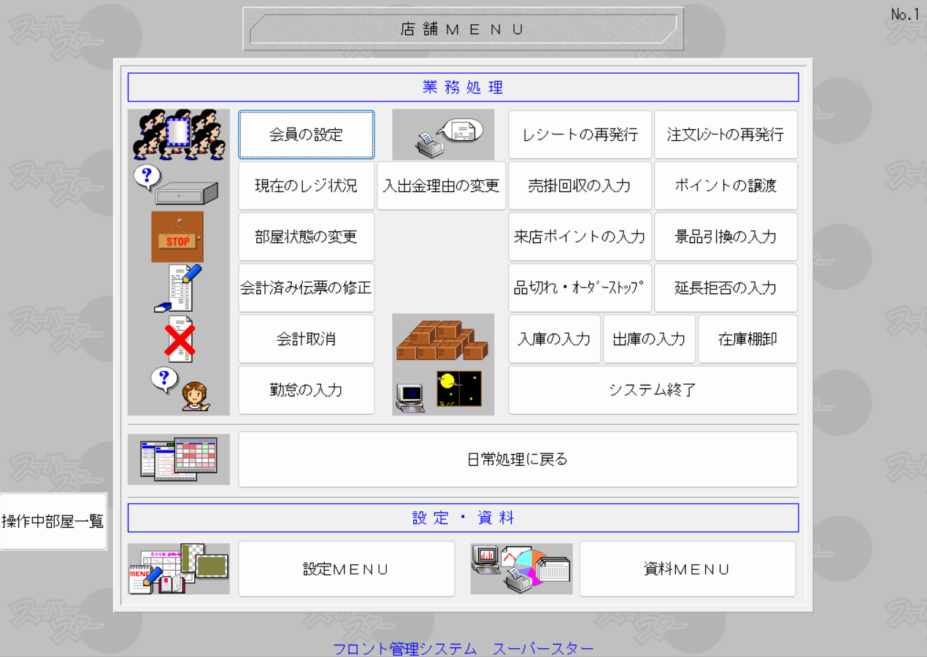
Task: Open 出庫の入力
Action: (650, 339)
